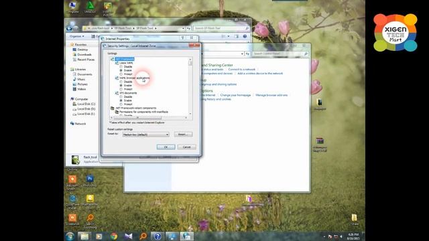Open Local Disk (E:) in sidebar

(x=86, y=114)
